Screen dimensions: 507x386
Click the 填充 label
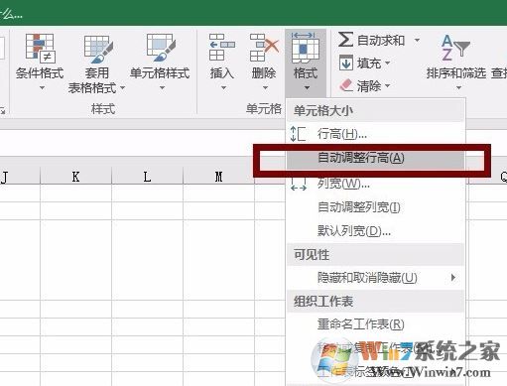pos(369,63)
